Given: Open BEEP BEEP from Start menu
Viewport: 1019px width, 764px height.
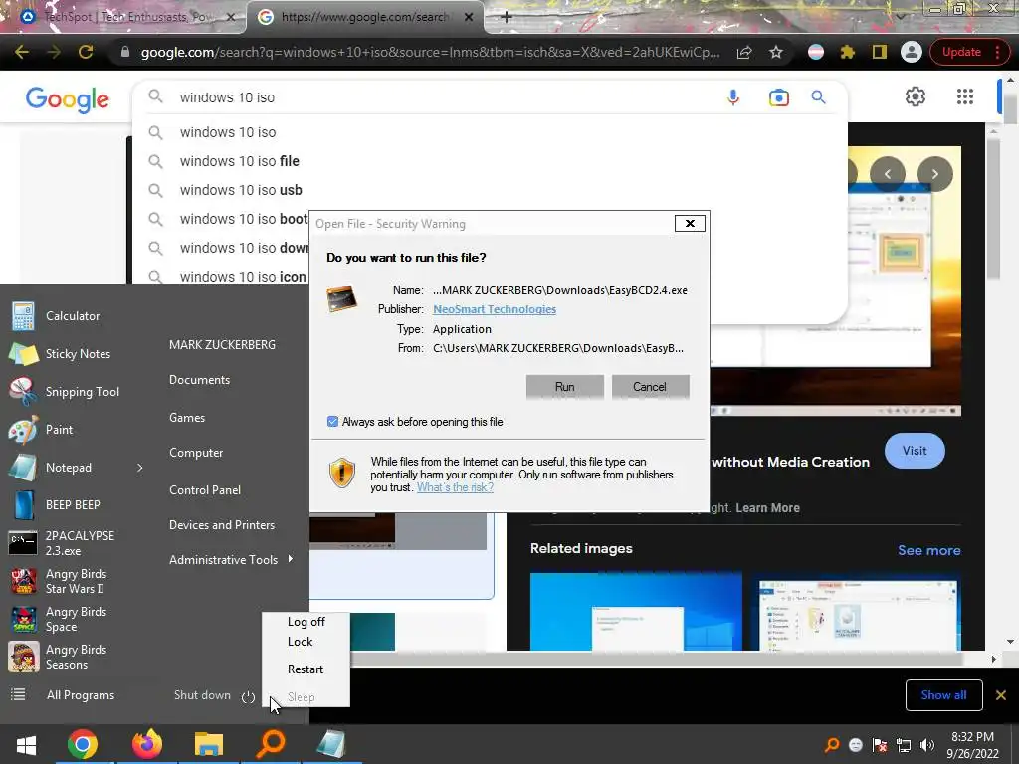Looking at the screenshot, I should click(x=72, y=504).
